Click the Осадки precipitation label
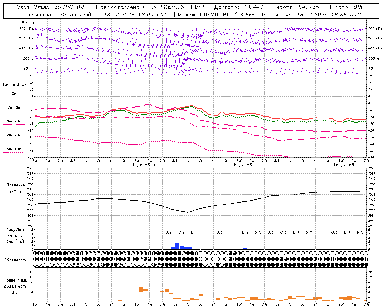Viewport: 384px width, 307px height. (16, 236)
